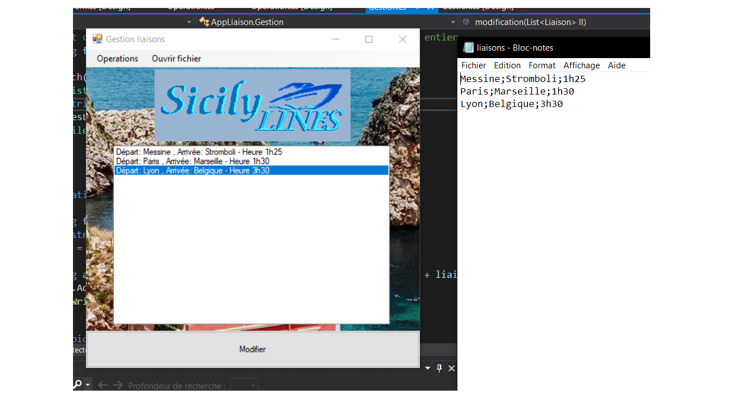Screen dimensions: 730x410
Task: Close the Gestion liaisons window
Action: click(403, 39)
